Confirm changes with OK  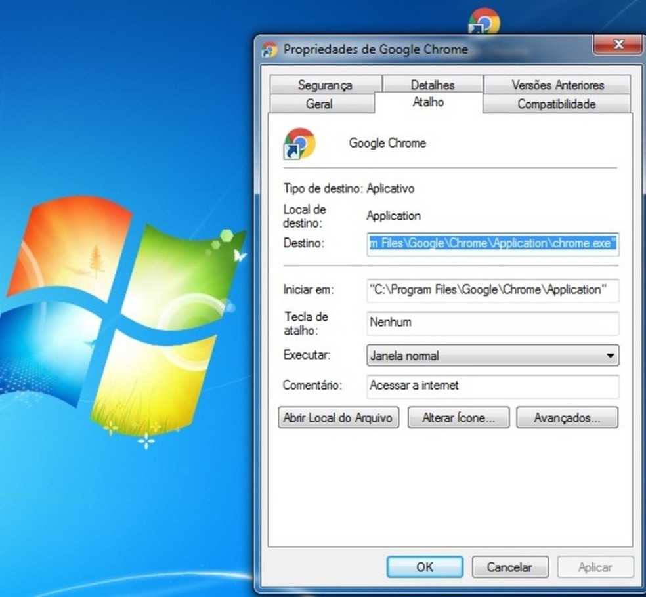425,567
